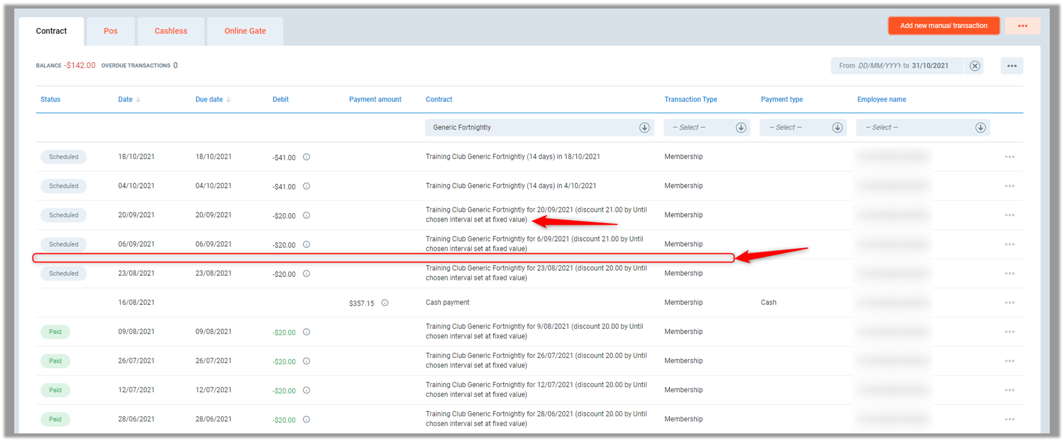Image resolution: width=1064 pixels, height=442 pixels.
Task: Click info icon for 09/08/2021 paid debit
Action: point(307,332)
